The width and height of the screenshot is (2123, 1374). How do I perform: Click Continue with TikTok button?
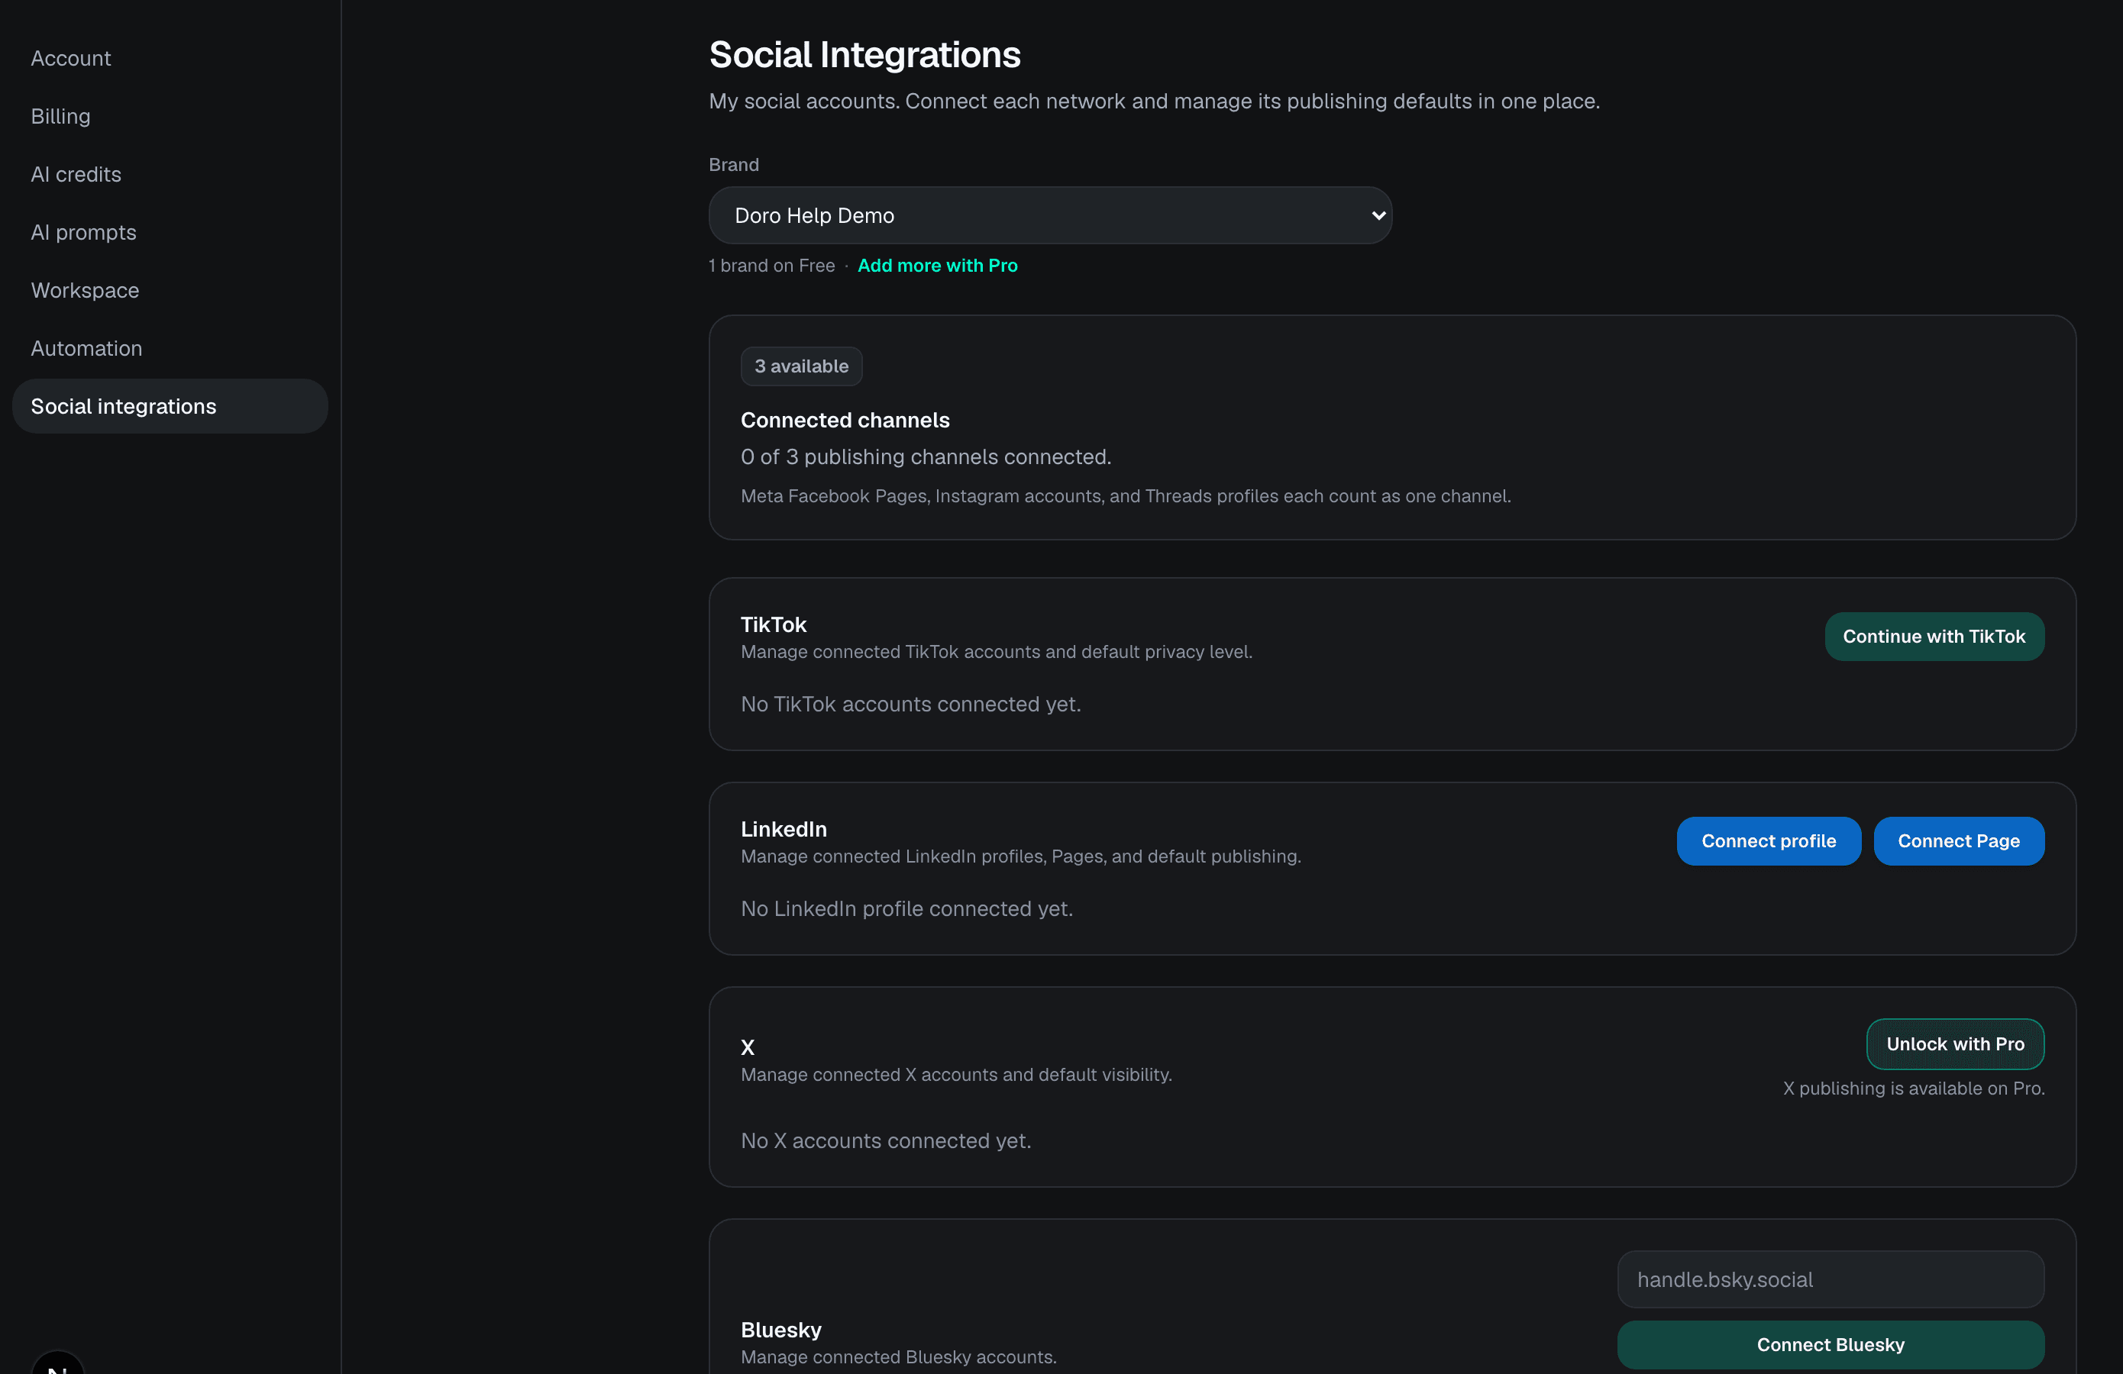(x=1934, y=636)
